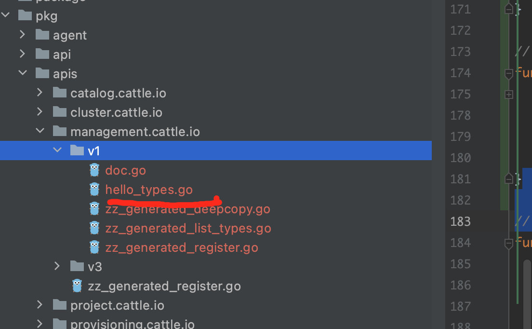
Task: Open the red zz_generated_register.go file in v1
Action: tap(182, 247)
